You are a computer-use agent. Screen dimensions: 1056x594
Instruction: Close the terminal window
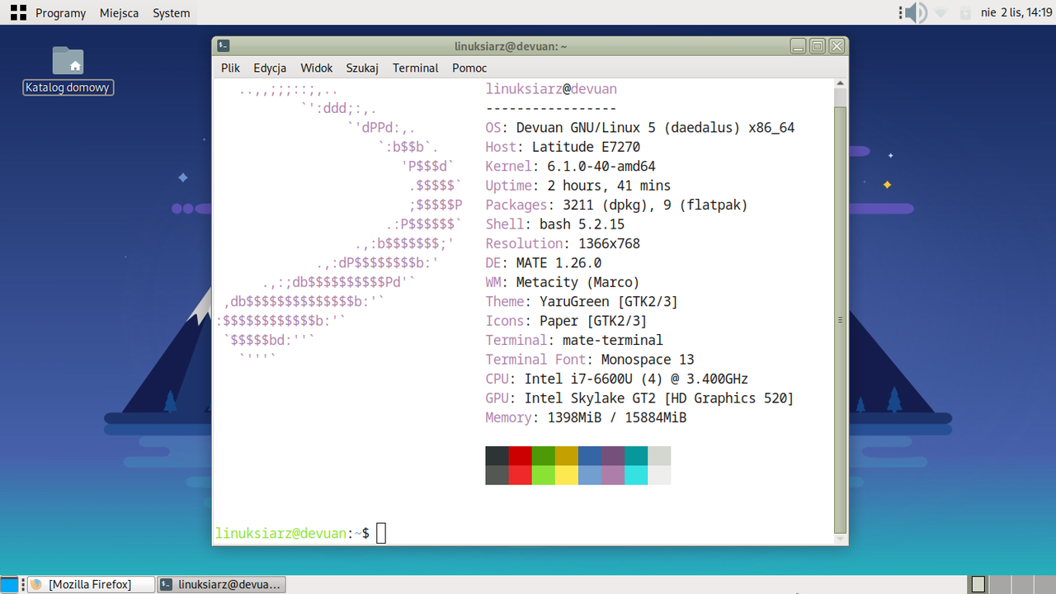point(837,46)
